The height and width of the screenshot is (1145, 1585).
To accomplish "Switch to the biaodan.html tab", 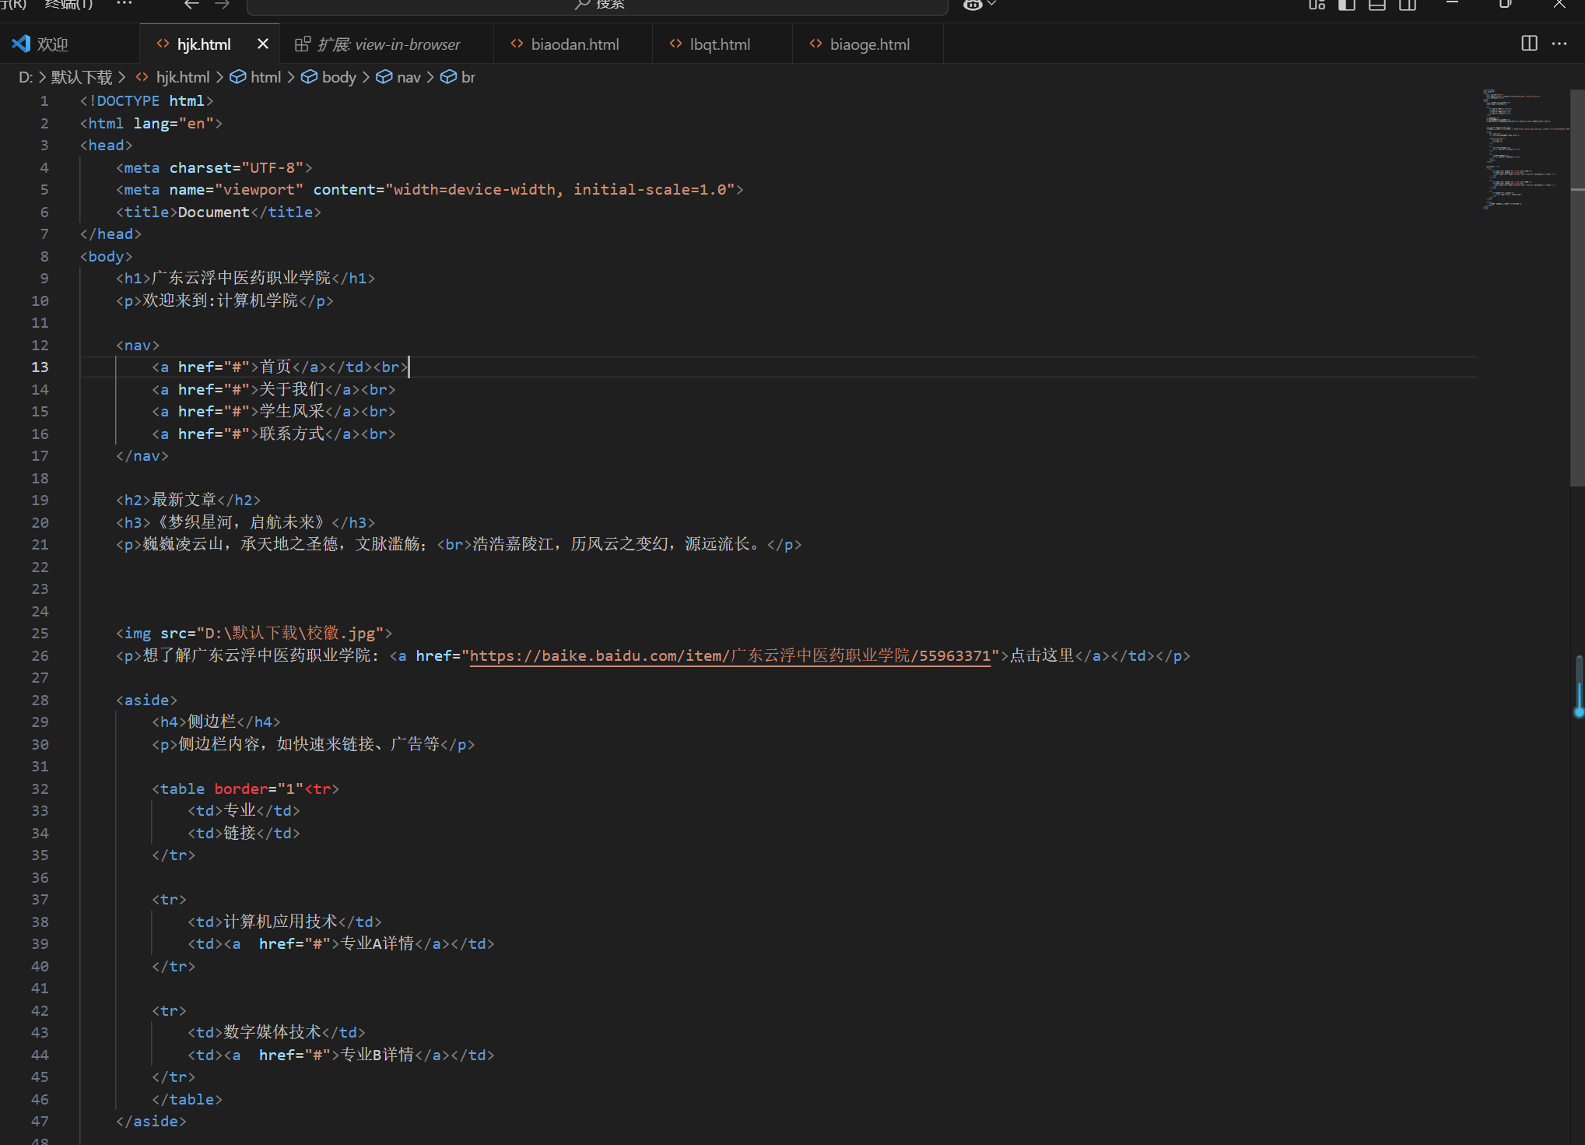I will pyautogui.click(x=573, y=44).
